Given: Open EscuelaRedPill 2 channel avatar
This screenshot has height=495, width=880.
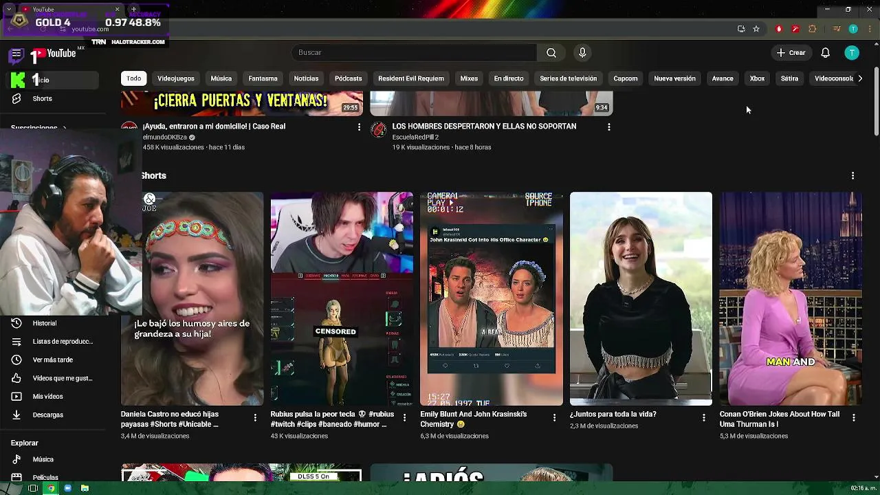Looking at the screenshot, I should (x=378, y=129).
